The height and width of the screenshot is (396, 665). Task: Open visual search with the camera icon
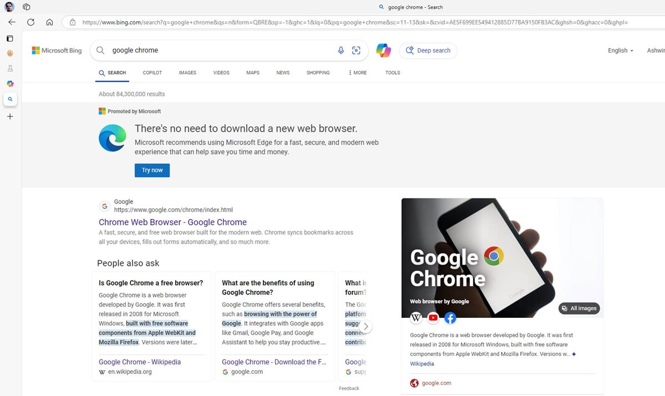coord(356,50)
